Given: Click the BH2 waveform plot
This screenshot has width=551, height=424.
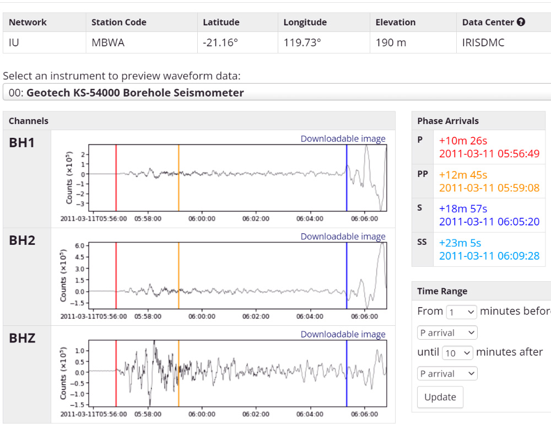Looking at the screenshot, I should pos(238,275).
